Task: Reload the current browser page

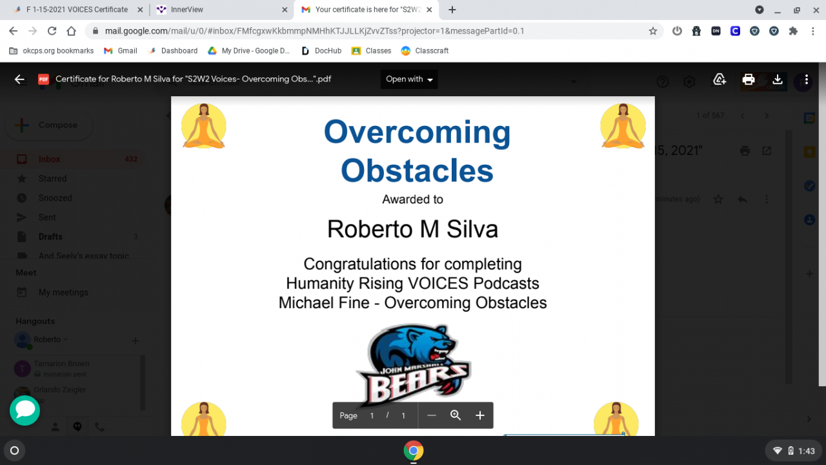Action: pyautogui.click(x=52, y=31)
